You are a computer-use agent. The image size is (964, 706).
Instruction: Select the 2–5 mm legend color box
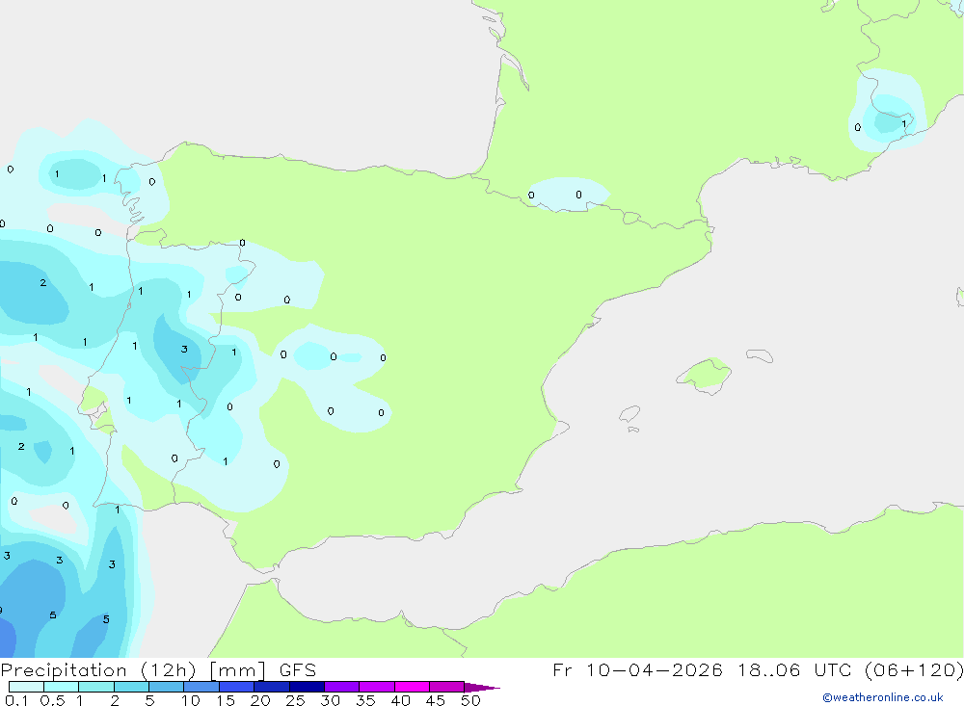point(131,687)
